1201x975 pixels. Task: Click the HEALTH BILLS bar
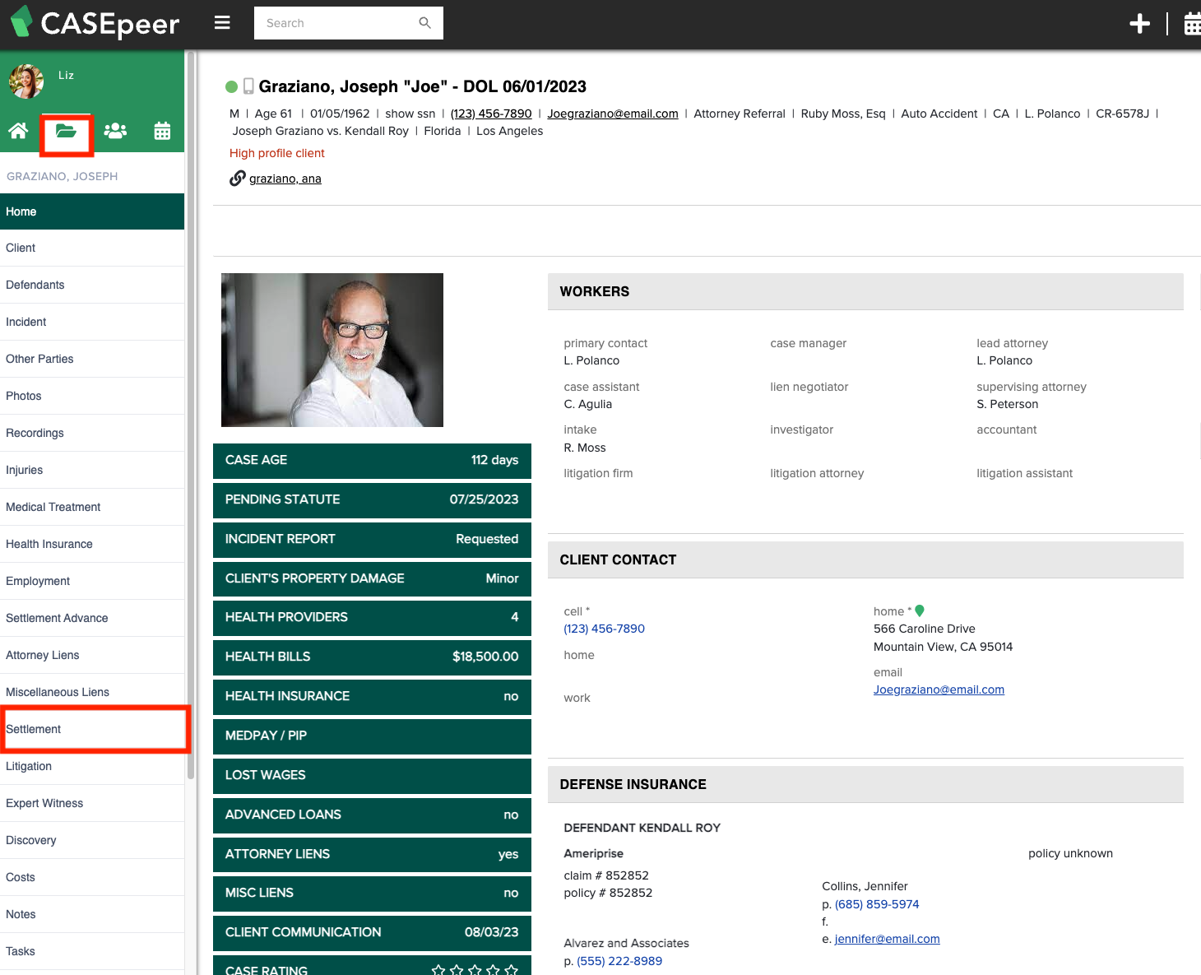[372, 657]
